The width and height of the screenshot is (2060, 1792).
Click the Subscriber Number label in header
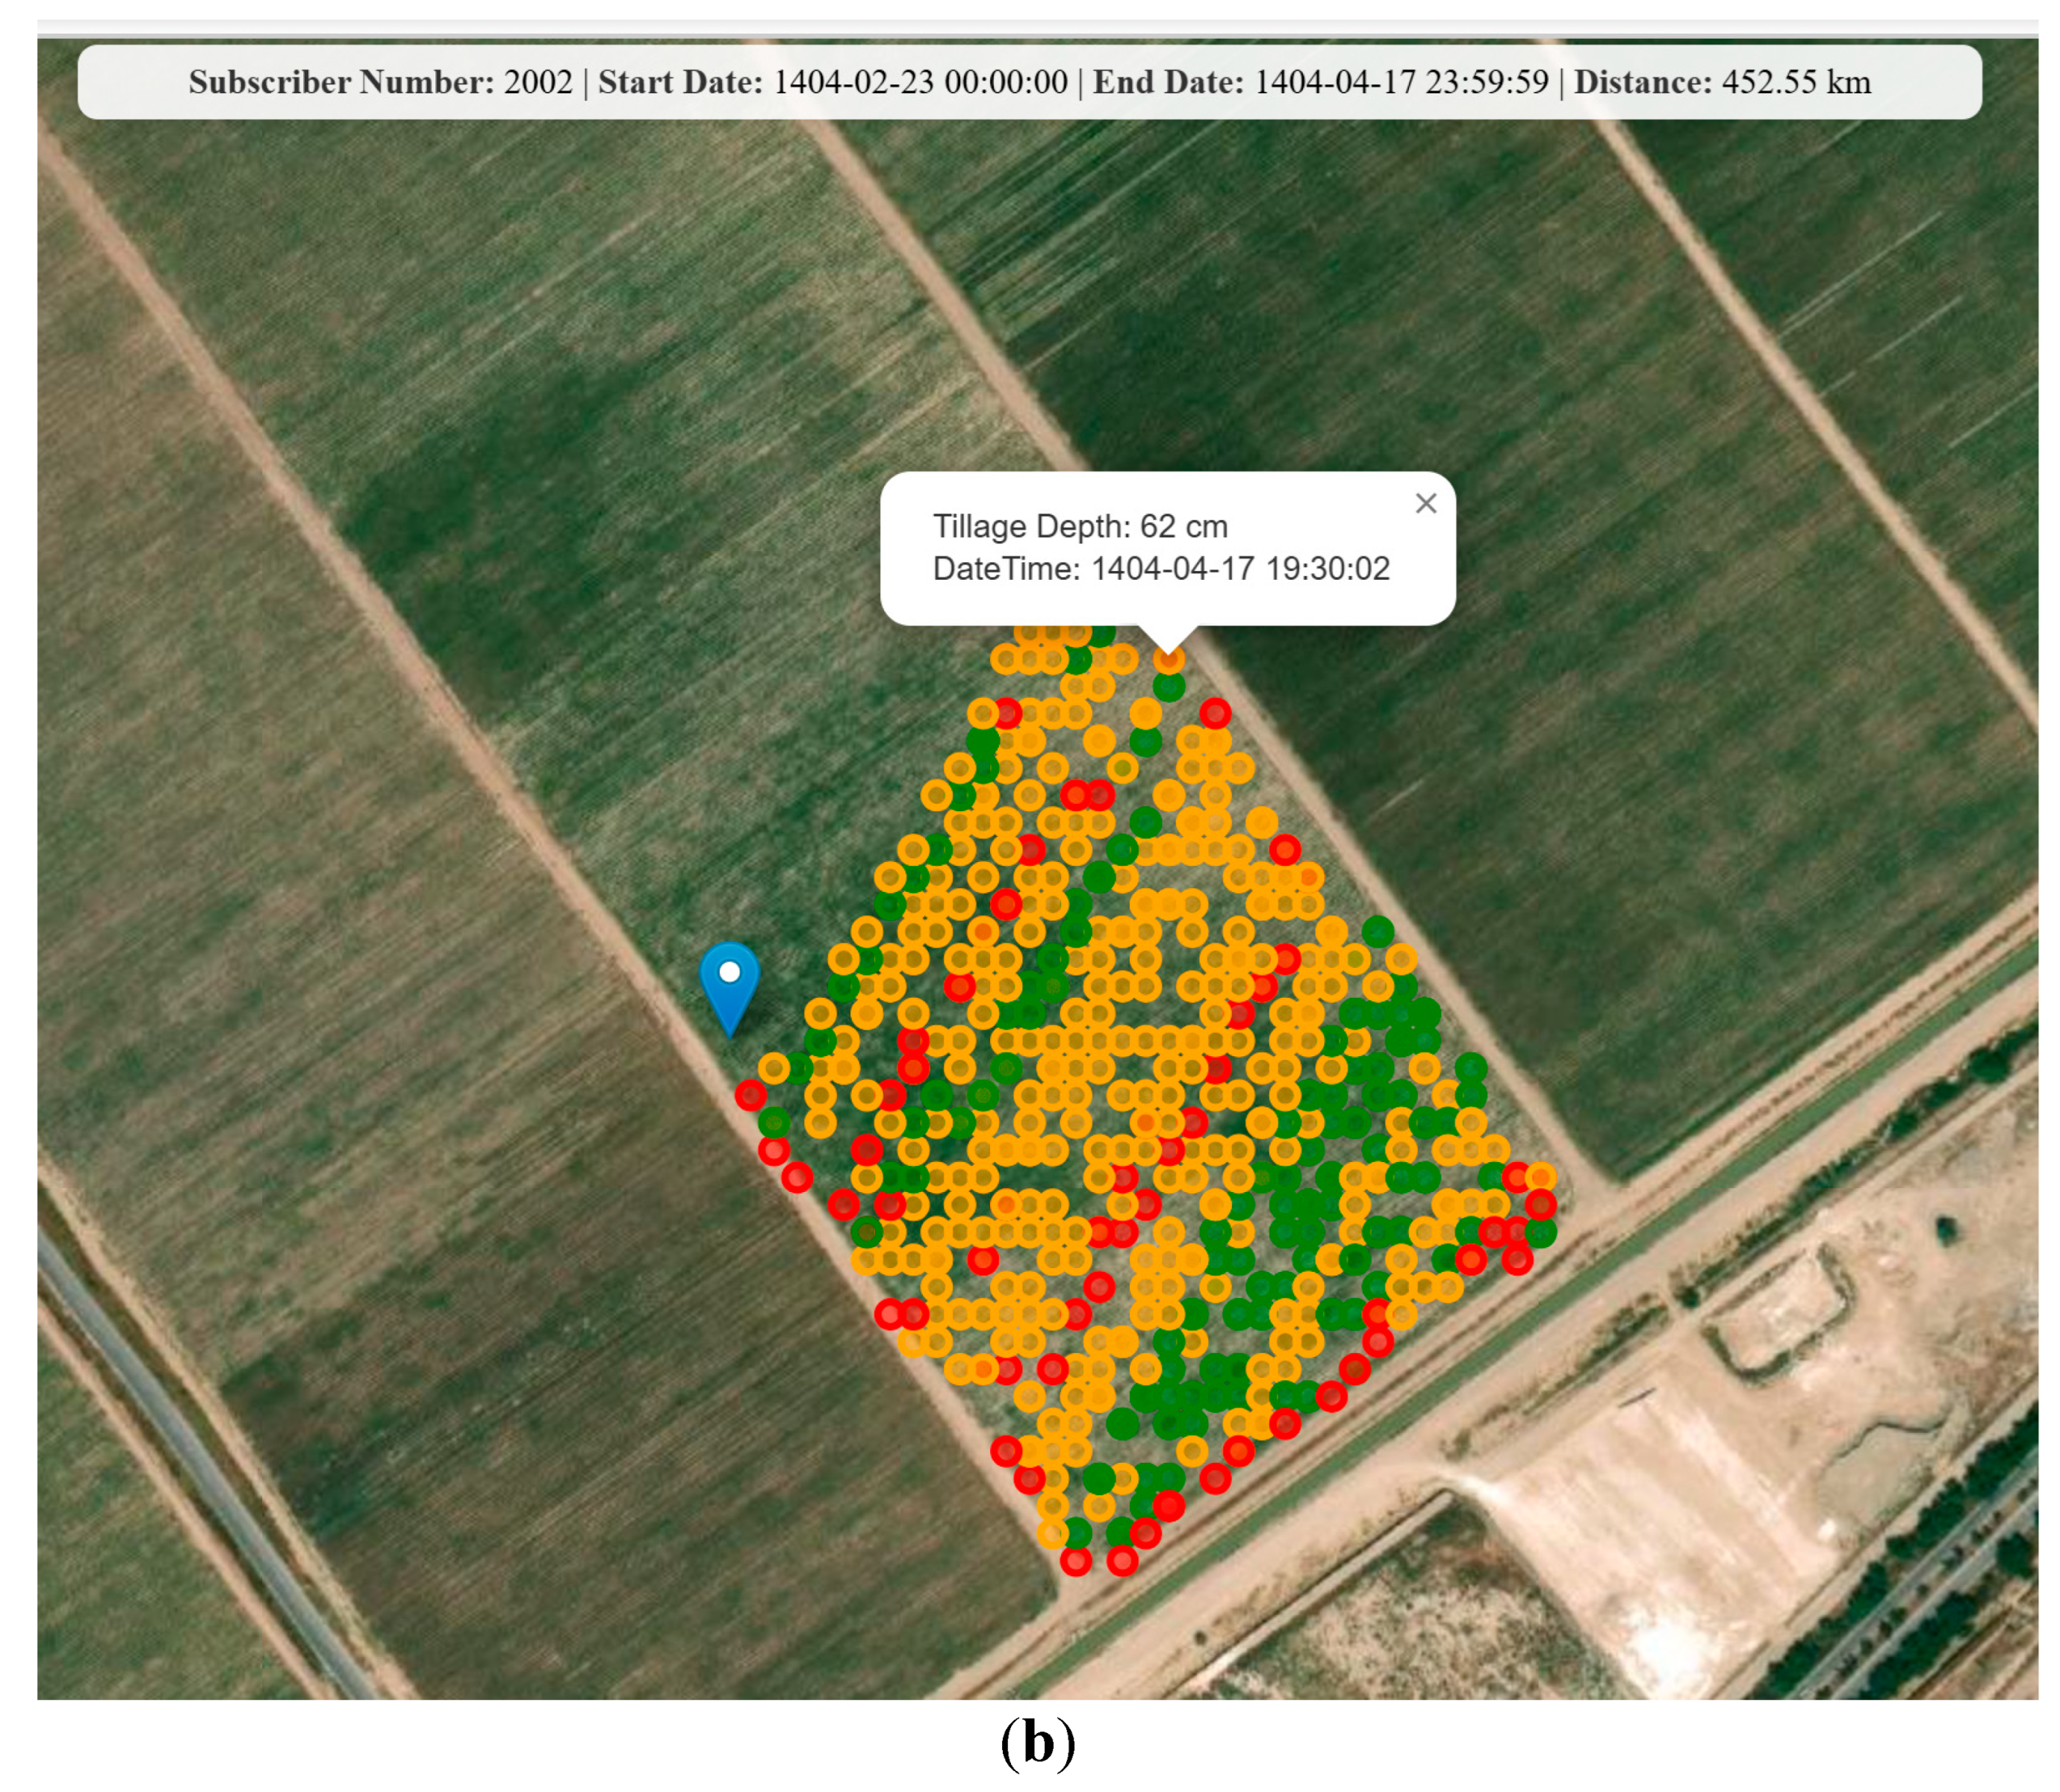coord(341,82)
